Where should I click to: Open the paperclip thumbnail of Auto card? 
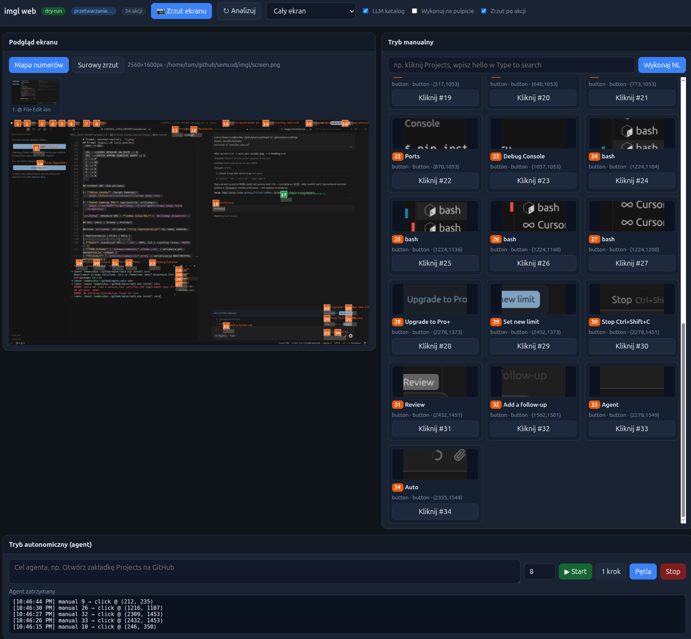tap(435, 464)
